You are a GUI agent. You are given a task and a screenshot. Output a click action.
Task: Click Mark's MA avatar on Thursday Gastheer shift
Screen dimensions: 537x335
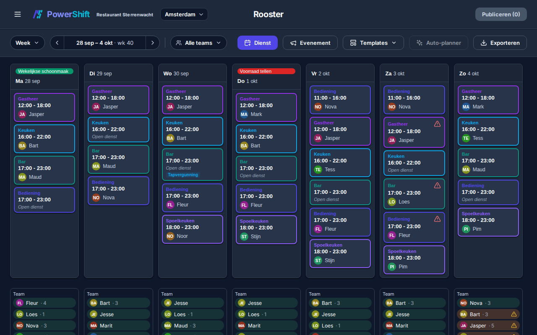click(244, 114)
